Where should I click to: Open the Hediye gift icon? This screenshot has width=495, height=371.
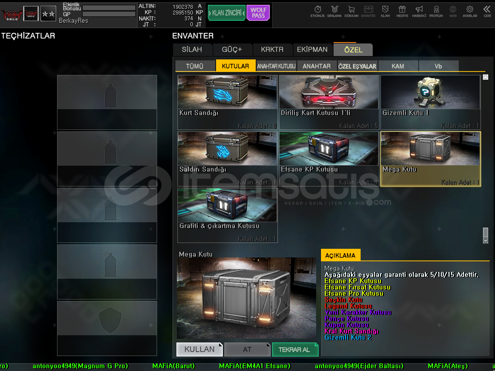coord(402,11)
